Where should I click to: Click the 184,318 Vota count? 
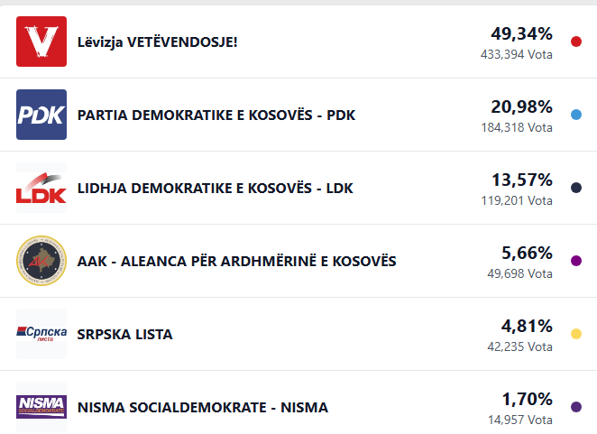point(517,127)
